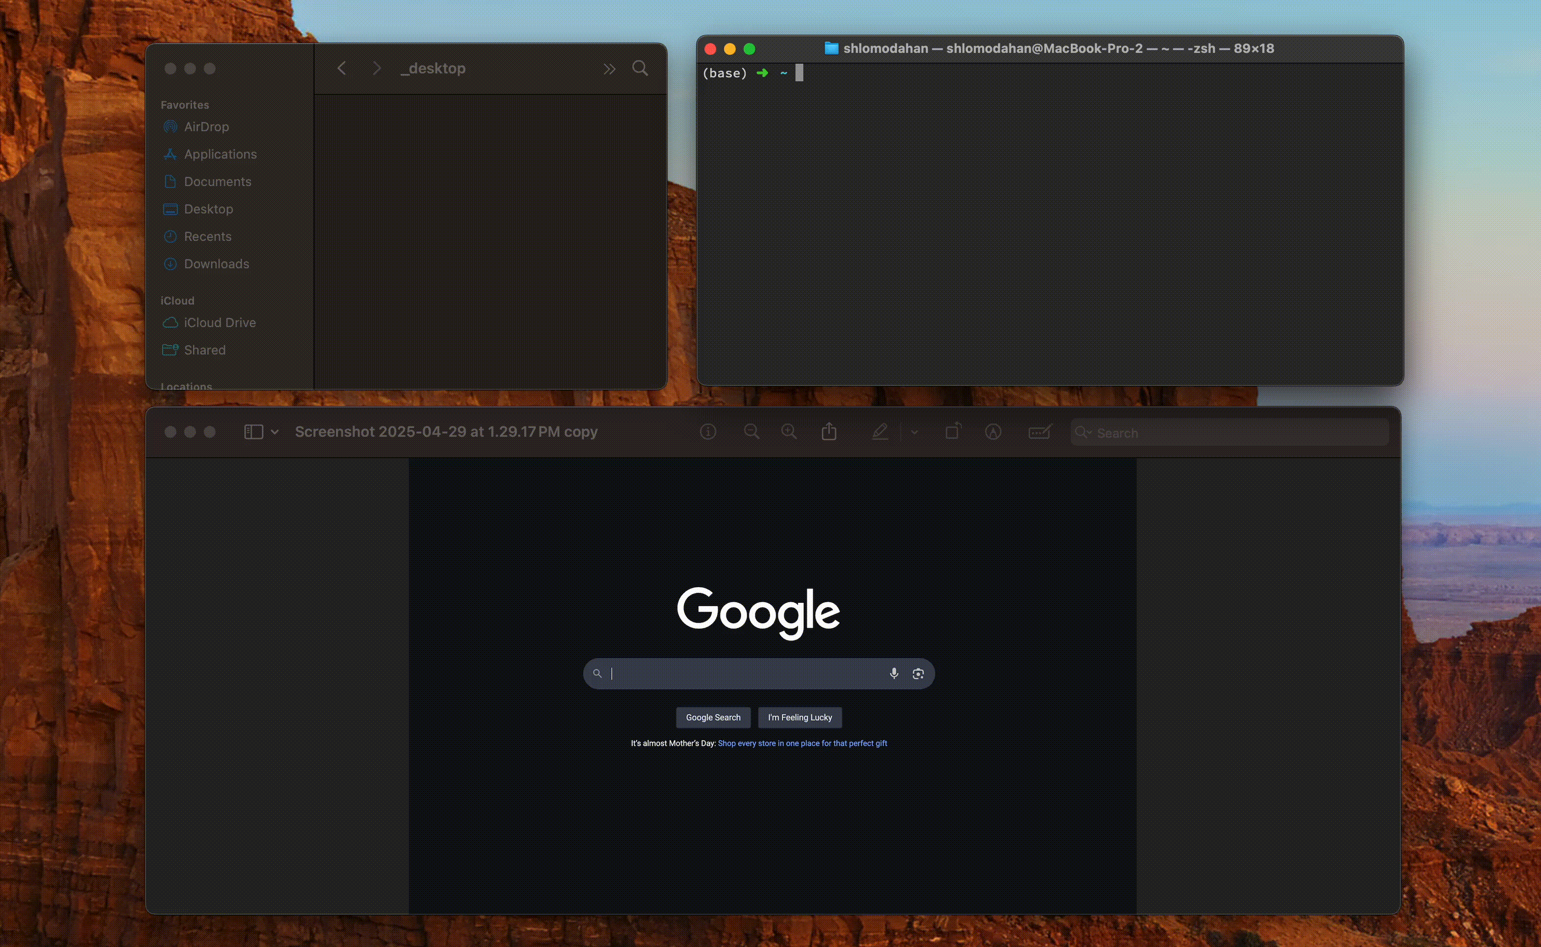Viewport: 1541px width, 947px height.
Task: Click the form filling toolbar icon
Action: (x=1039, y=432)
